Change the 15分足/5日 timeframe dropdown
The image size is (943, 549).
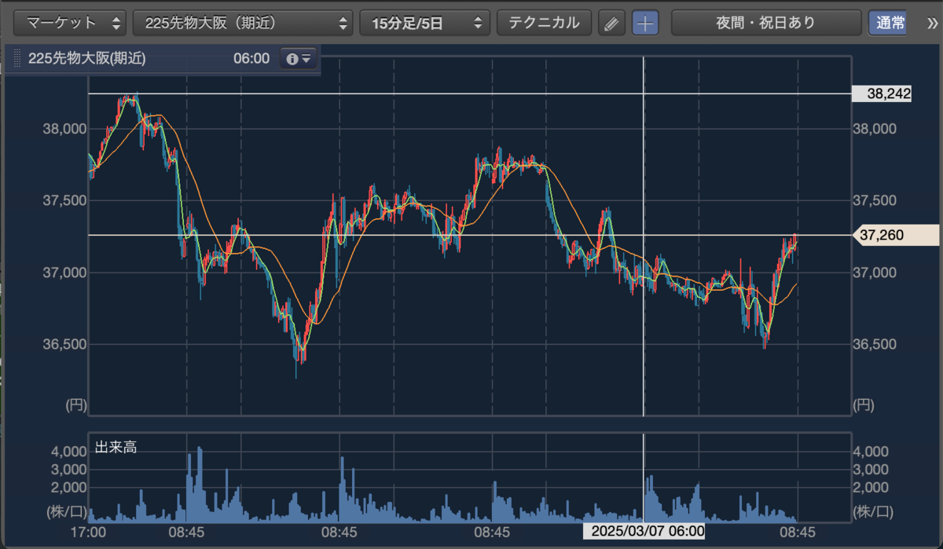425,23
